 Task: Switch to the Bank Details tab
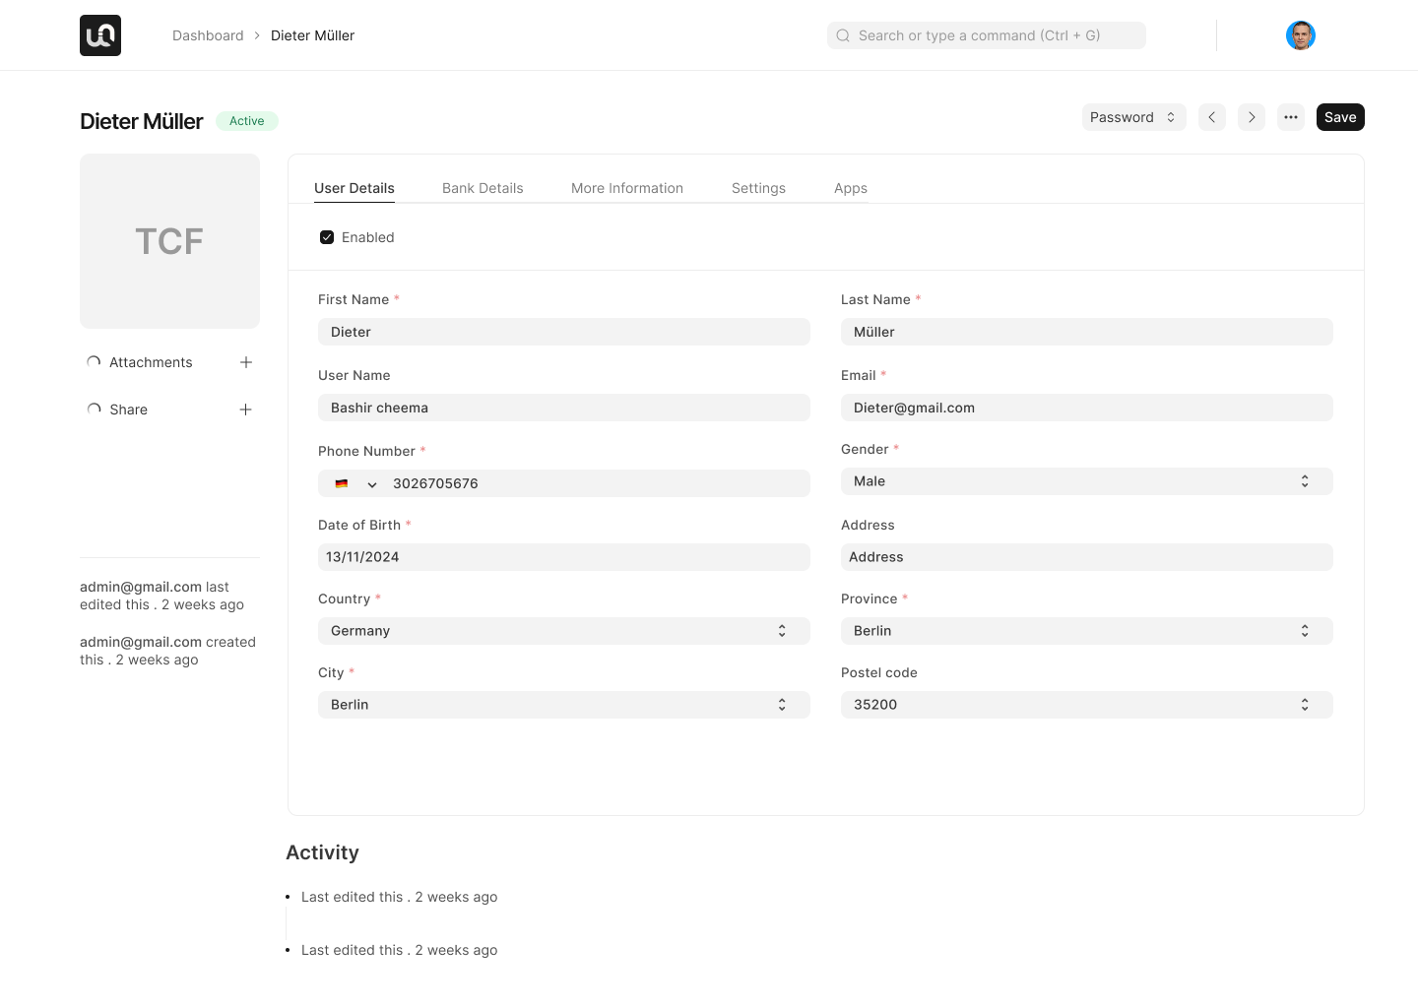[483, 188]
